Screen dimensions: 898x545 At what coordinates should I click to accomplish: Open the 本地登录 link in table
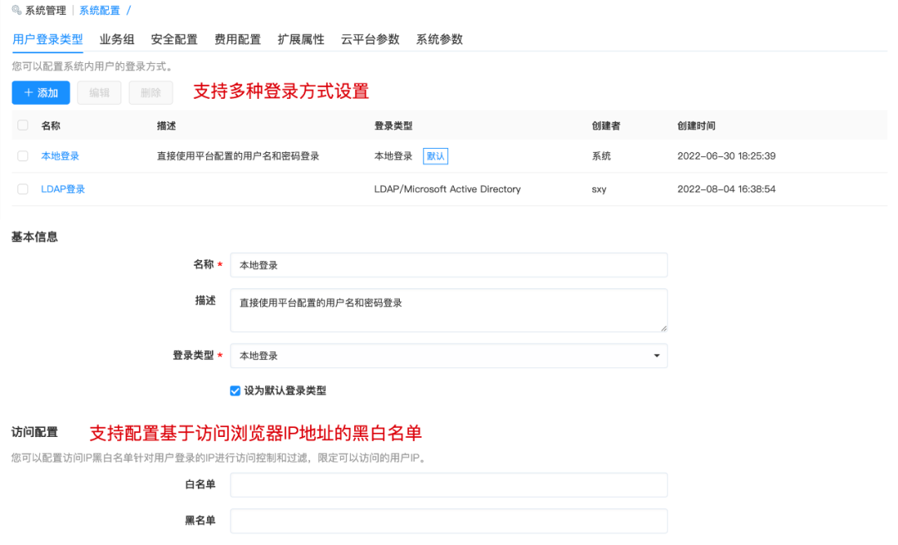tap(60, 155)
